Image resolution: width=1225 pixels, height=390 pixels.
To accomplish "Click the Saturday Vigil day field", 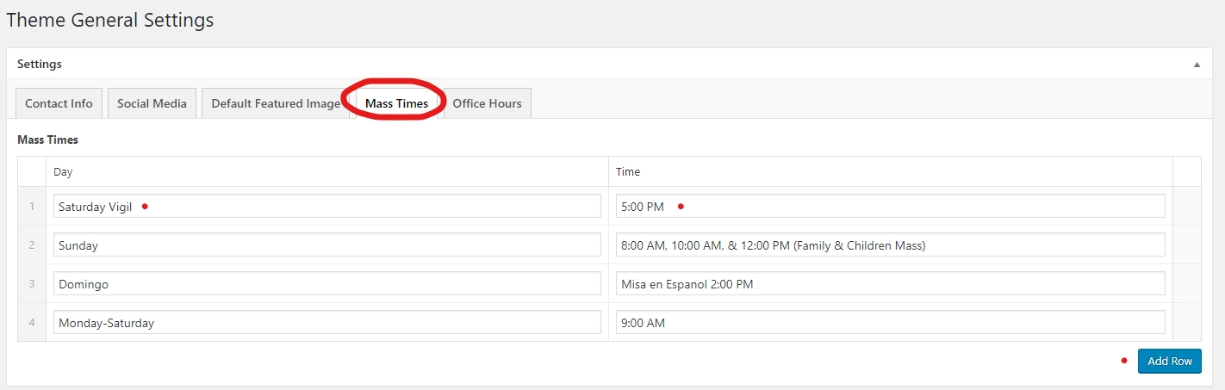I will (x=326, y=207).
